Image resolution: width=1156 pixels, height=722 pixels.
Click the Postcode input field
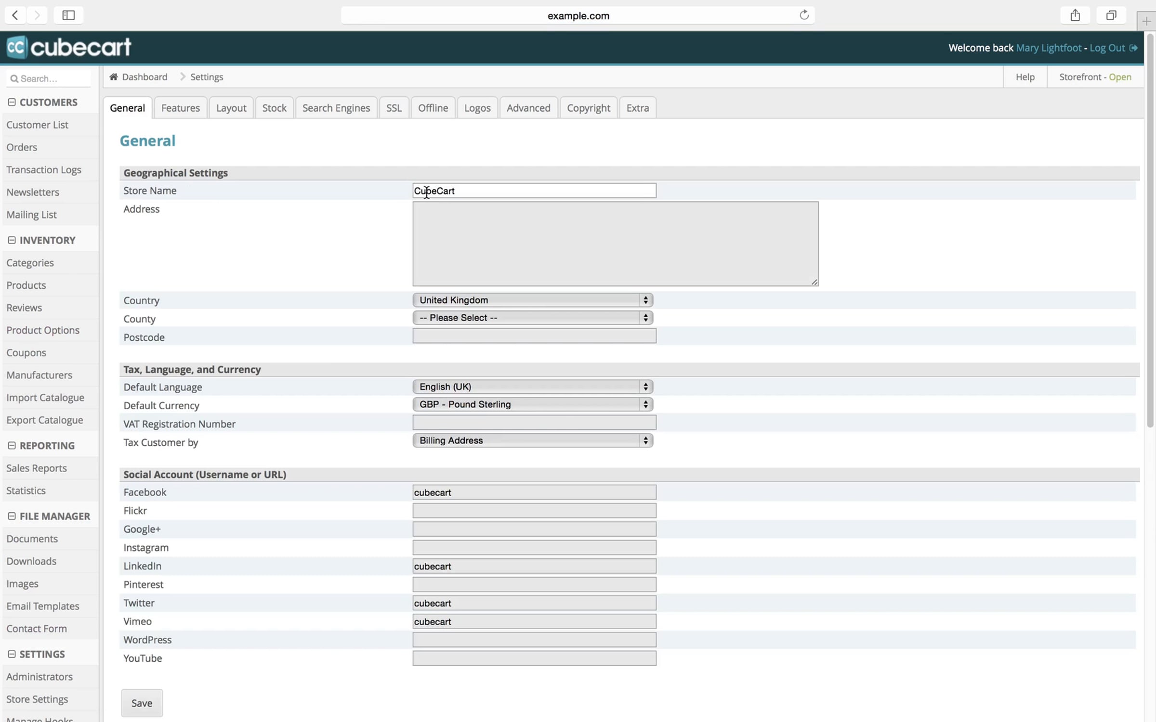[x=534, y=336]
